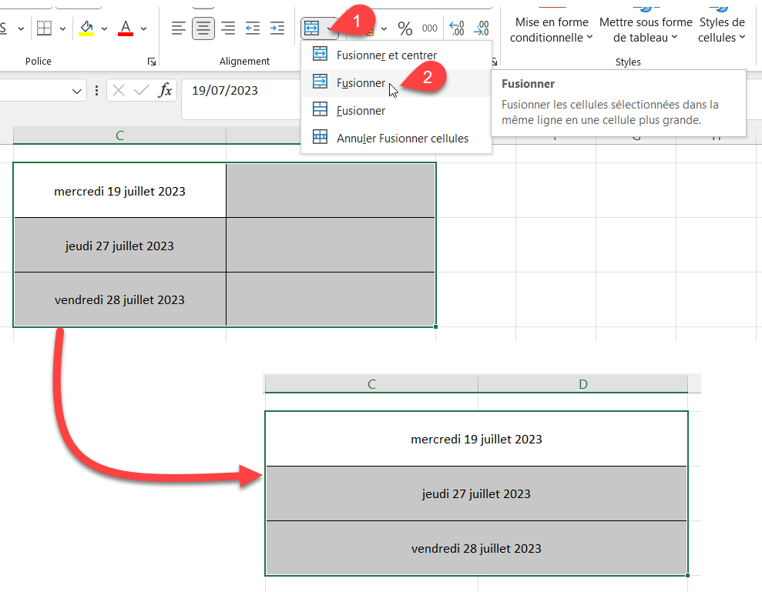The image size is (762, 592).
Task: Click the increase indent icon
Action: click(277, 28)
